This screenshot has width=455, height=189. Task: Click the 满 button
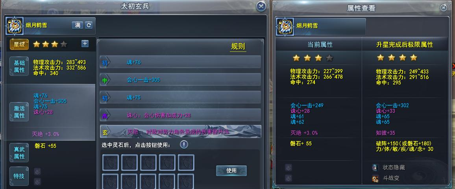tap(78, 25)
